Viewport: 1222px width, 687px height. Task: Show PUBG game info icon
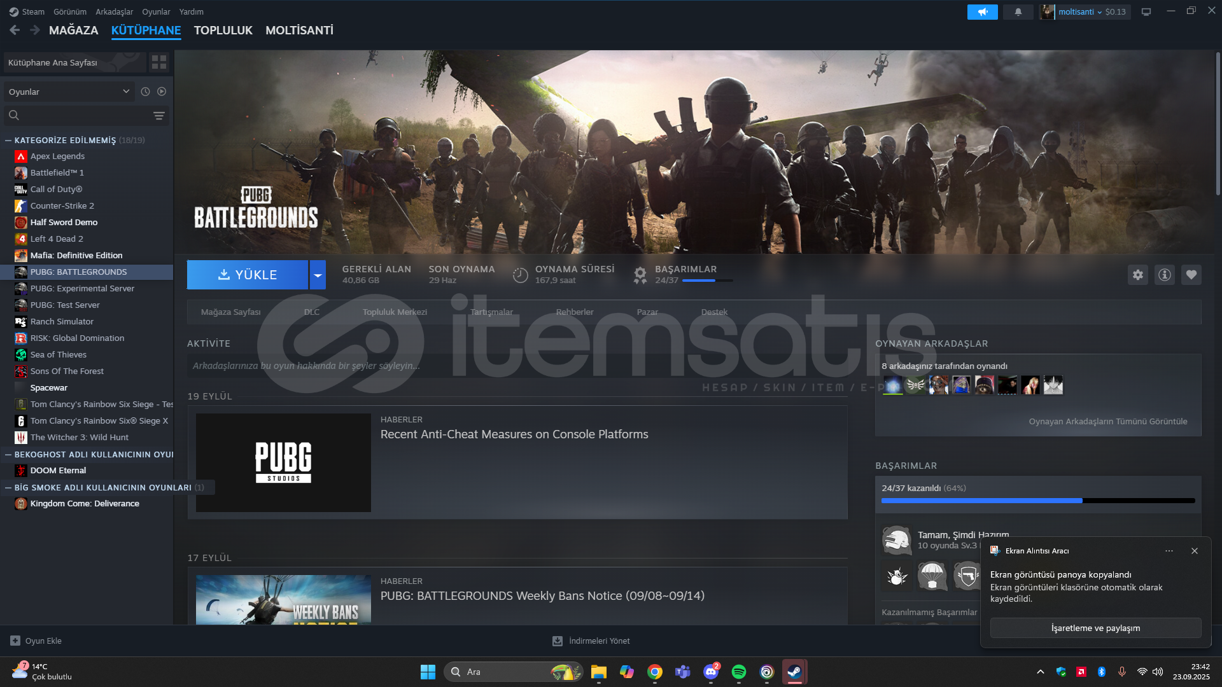(x=1165, y=275)
